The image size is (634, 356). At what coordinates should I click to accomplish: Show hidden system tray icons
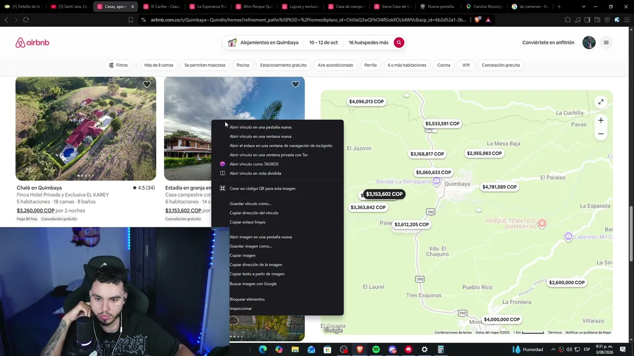(553, 350)
